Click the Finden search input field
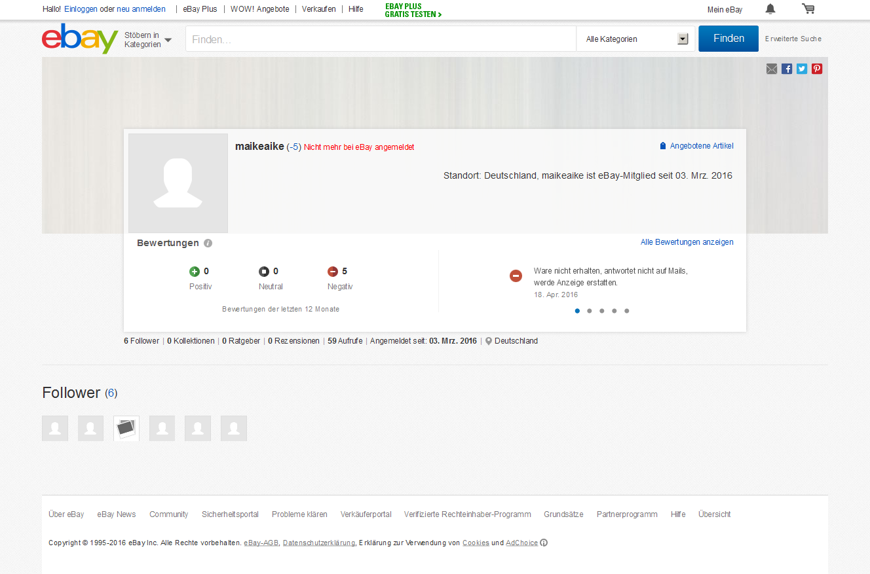The height and width of the screenshot is (574, 870). (x=381, y=39)
